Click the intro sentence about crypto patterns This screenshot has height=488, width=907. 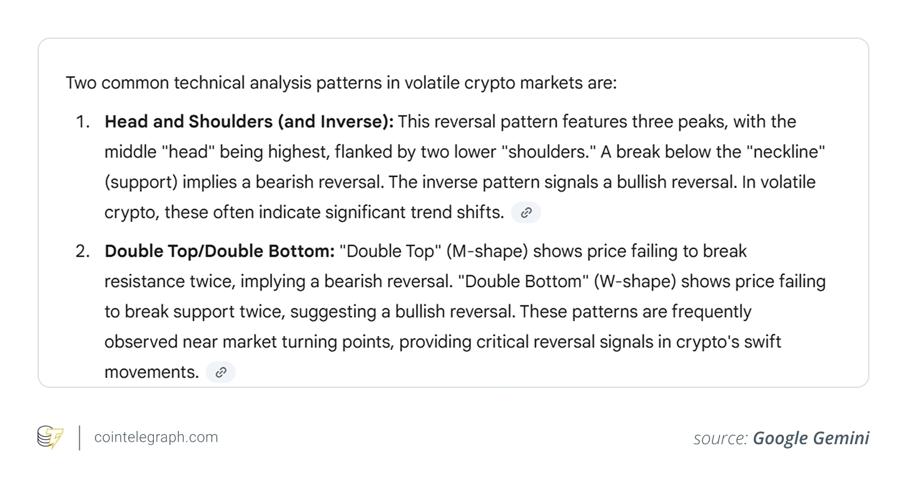[x=341, y=83]
